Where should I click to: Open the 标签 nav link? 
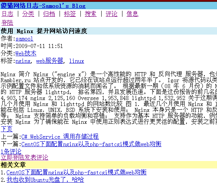(70, 14)
